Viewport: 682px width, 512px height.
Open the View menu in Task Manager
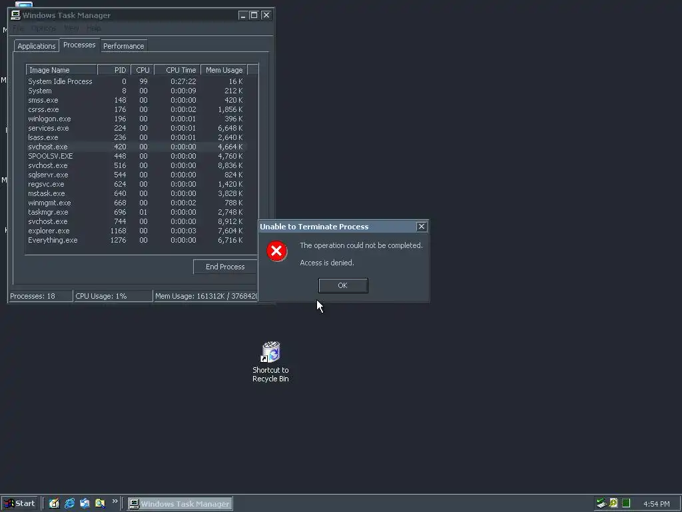click(x=71, y=28)
